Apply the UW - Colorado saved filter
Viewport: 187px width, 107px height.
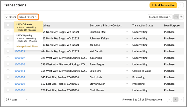28,27
